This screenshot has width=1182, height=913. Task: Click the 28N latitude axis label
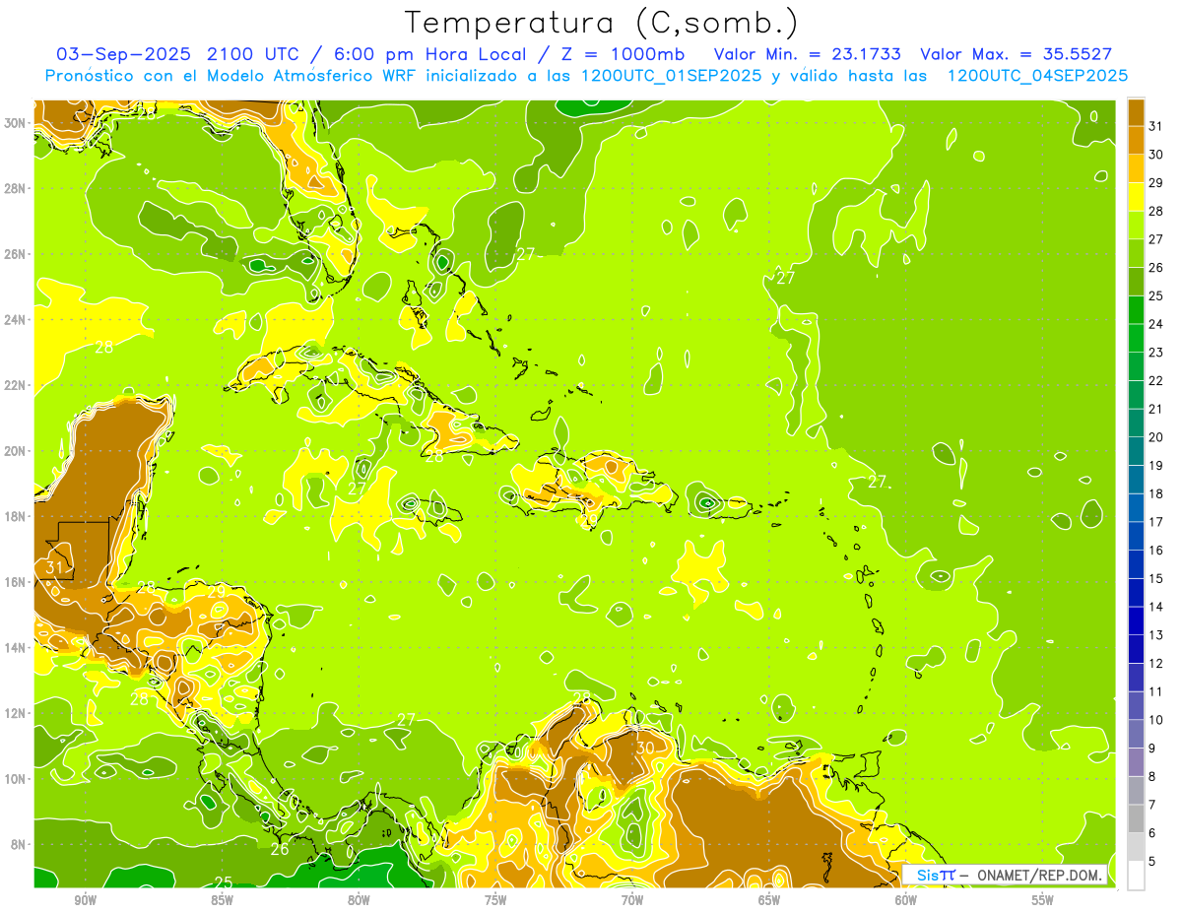15,188
